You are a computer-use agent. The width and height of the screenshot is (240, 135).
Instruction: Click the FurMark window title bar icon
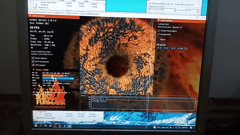[x=30, y=12]
